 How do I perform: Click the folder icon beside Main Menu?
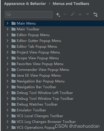tap(14, 23)
